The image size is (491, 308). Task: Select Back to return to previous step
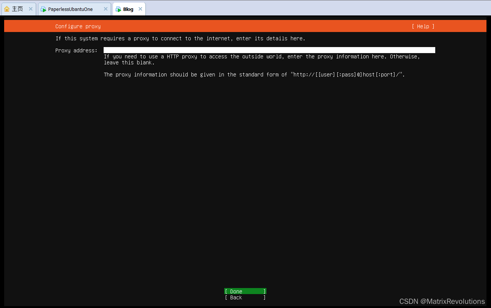245,297
